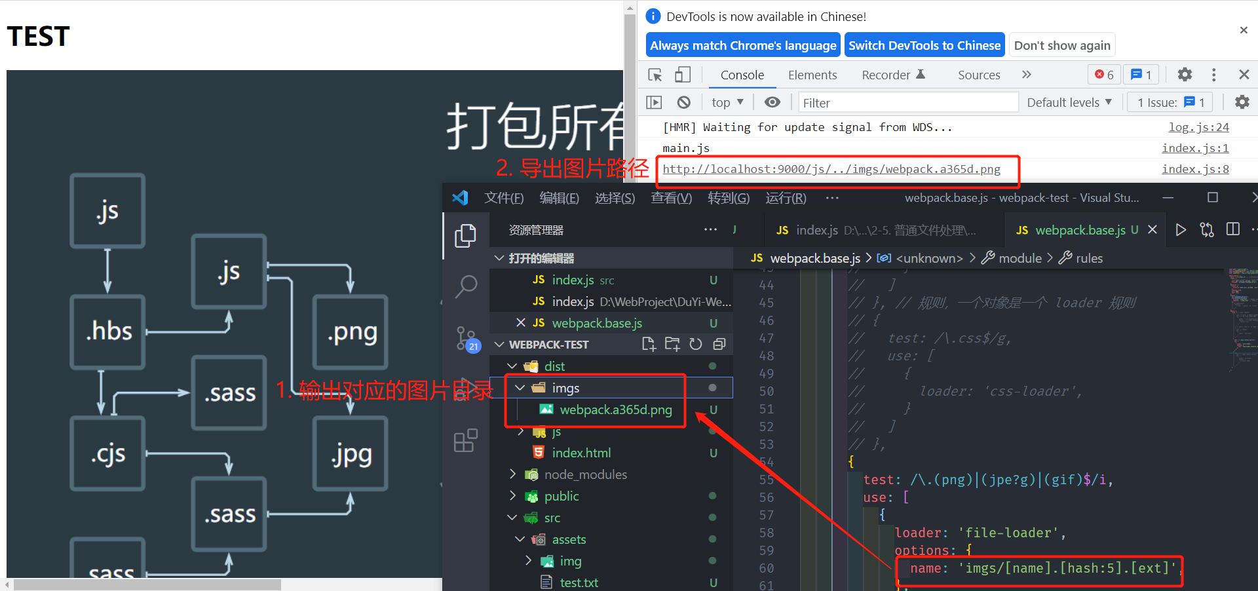Open VS Code Source Control icon
This screenshot has width=1258, height=591.
coord(466,338)
